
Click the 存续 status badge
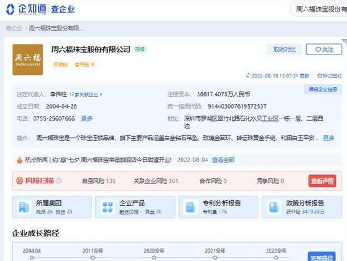click(140, 49)
